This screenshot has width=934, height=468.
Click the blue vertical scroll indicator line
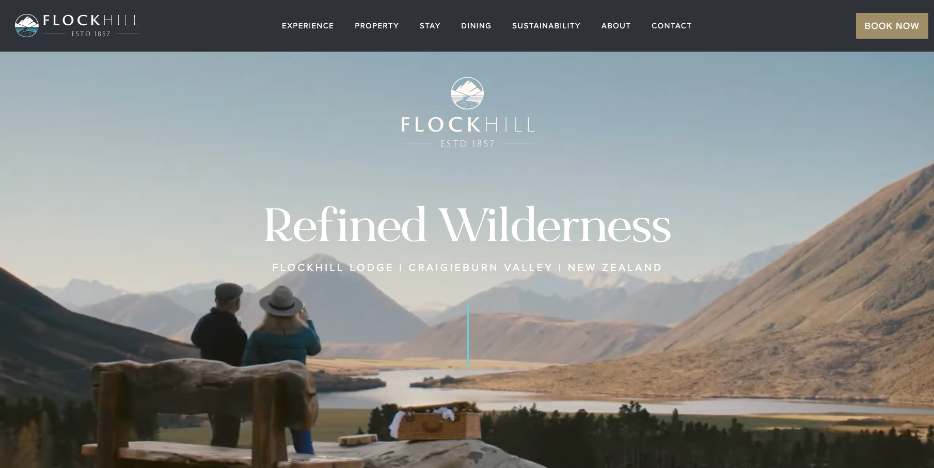tap(468, 335)
